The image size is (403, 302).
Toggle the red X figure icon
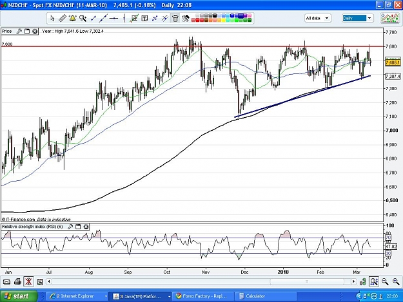(x=28, y=282)
